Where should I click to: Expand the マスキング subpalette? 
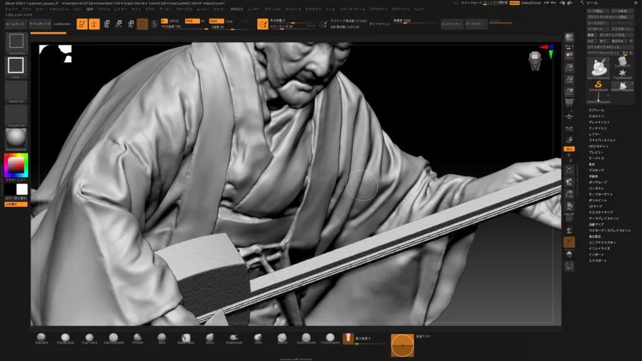click(x=596, y=170)
